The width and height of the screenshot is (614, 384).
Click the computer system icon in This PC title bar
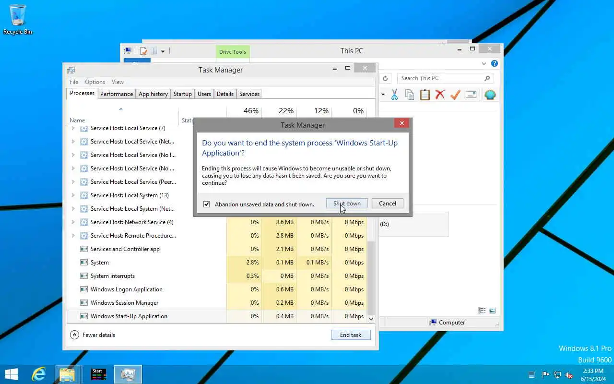point(128,51)
